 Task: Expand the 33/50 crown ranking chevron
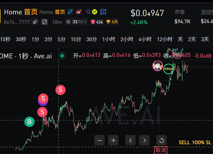tap(85, 22)
